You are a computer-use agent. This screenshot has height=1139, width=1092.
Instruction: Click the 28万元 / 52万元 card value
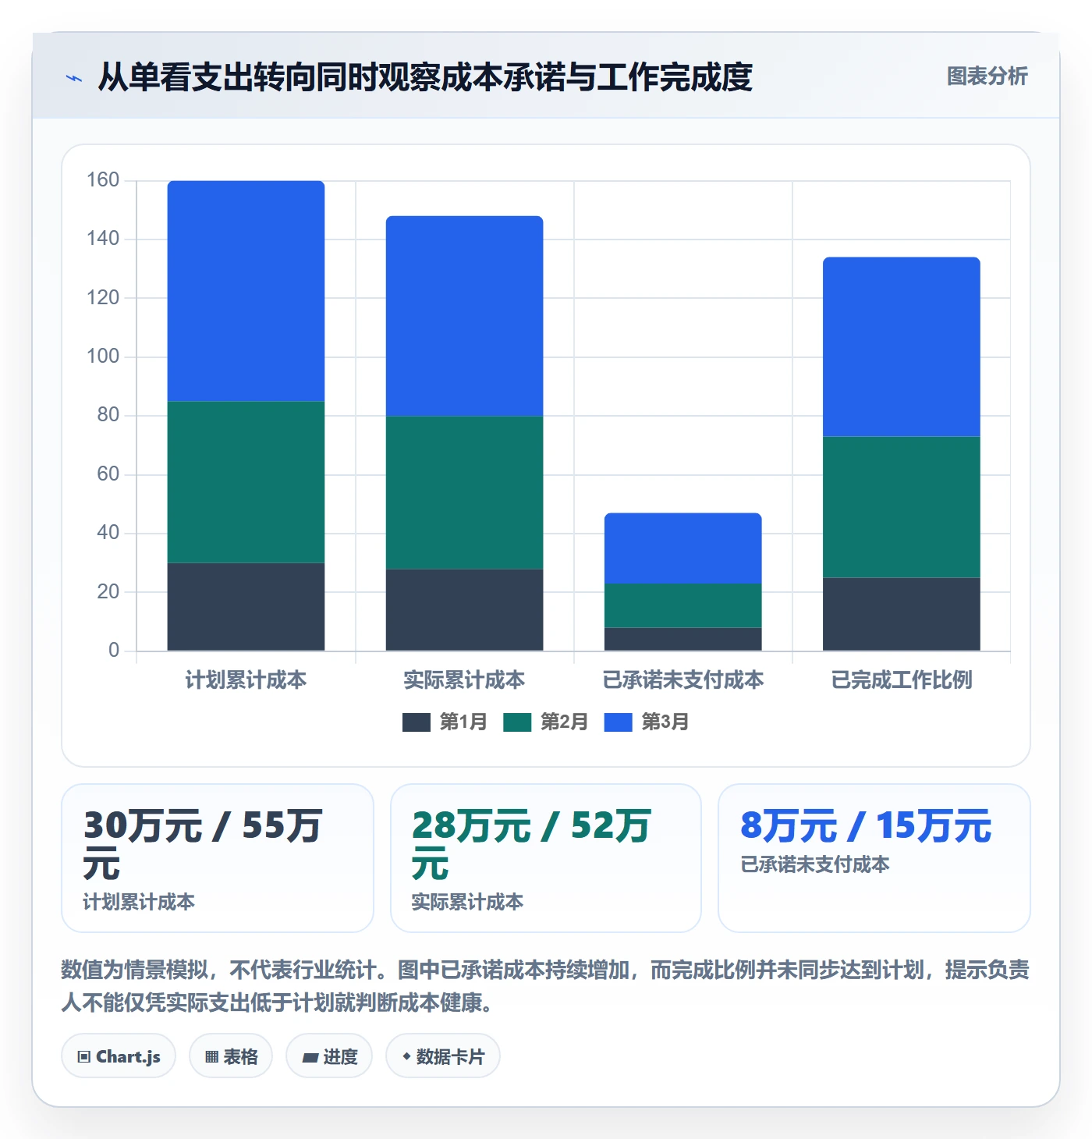[x=531, y=845]
